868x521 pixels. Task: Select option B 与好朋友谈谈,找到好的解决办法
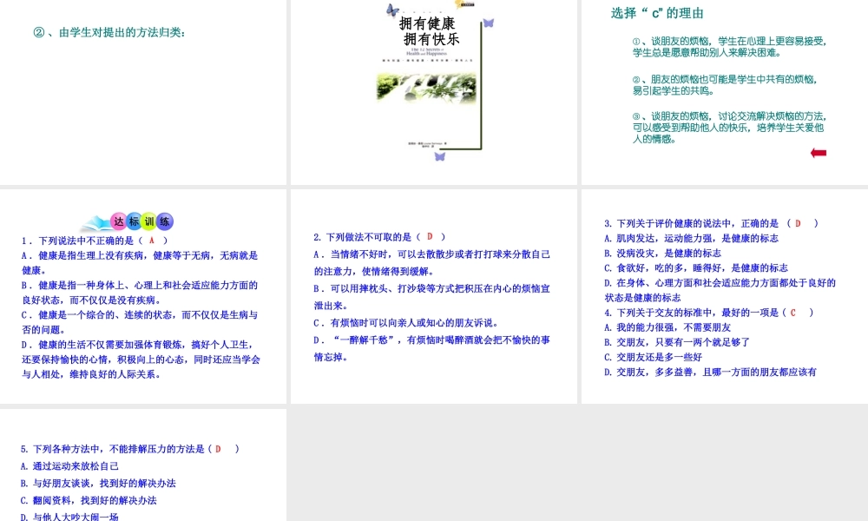point(98,484)
